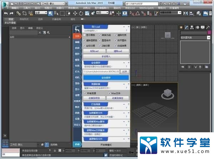Click the Align tool icon
Viewport: 214px width, 159px height.
[x=192, y=13]
